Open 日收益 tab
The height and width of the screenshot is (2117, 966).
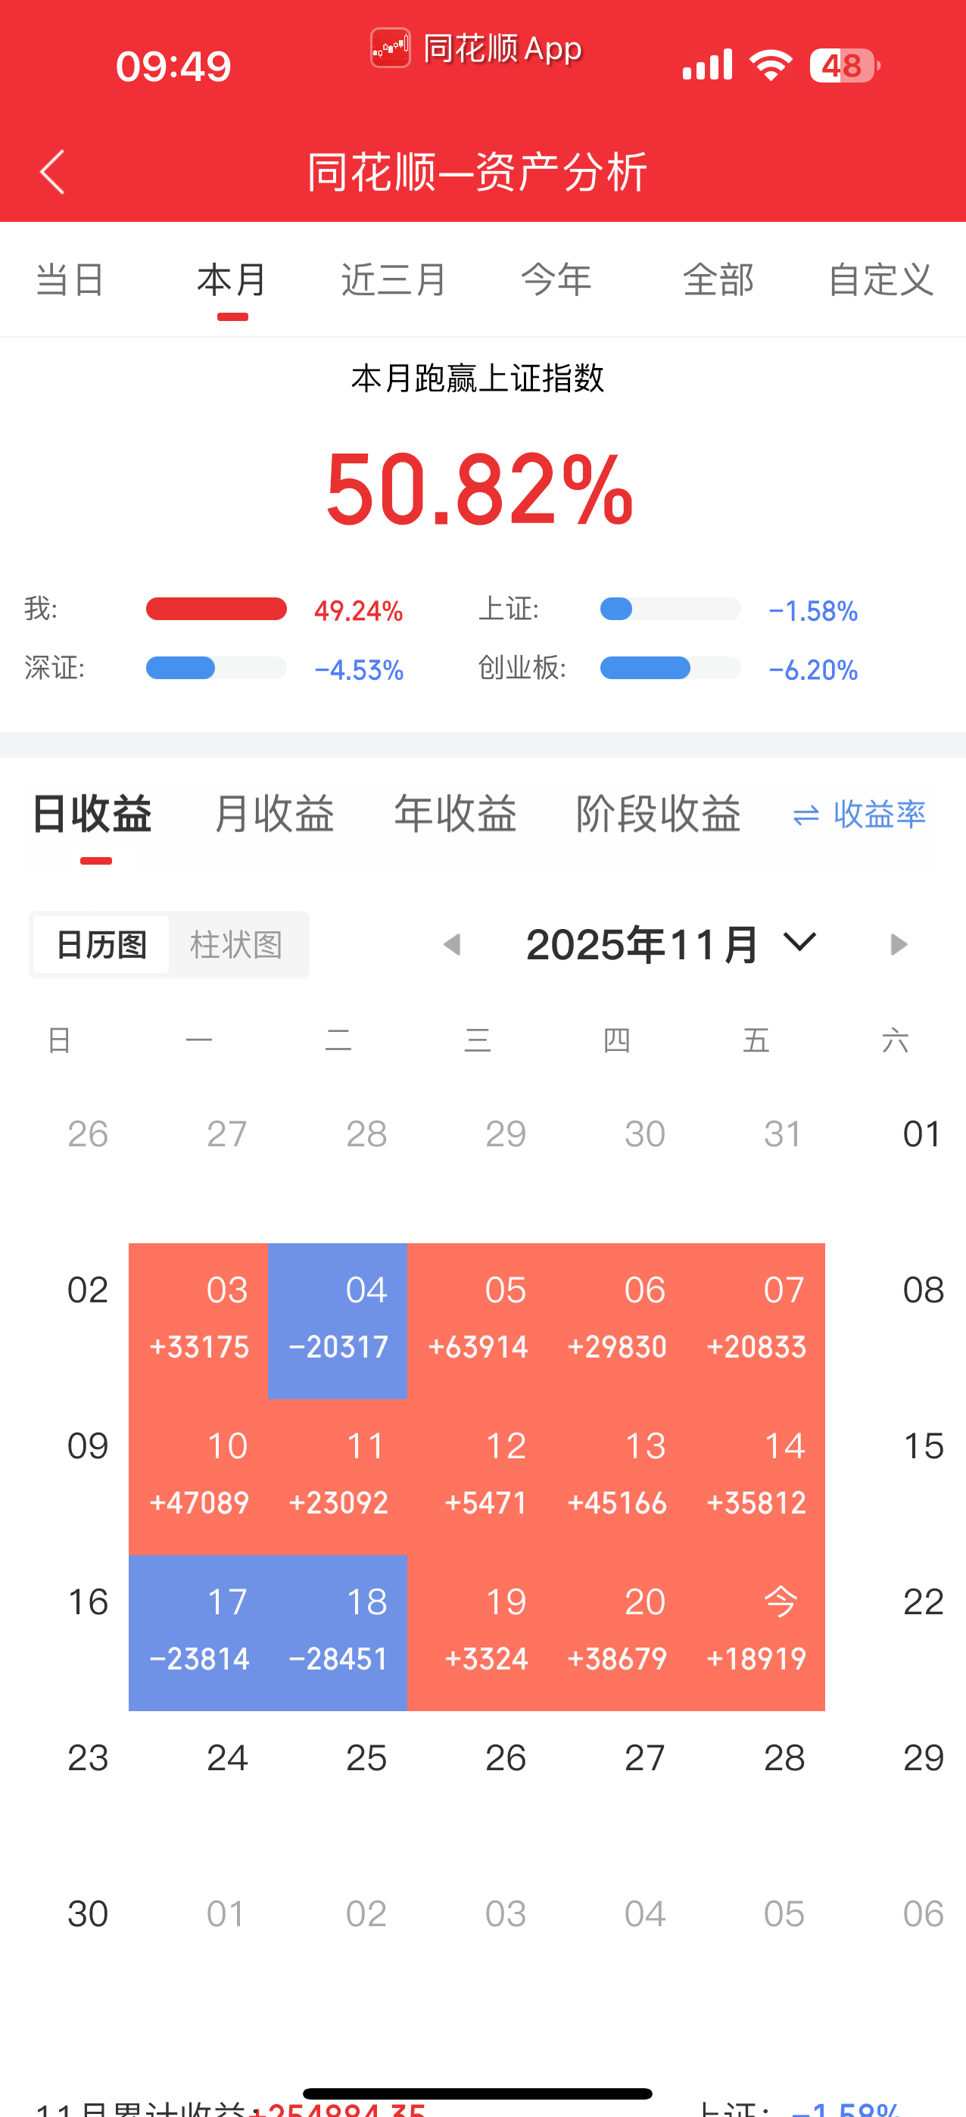coord(92,815)
